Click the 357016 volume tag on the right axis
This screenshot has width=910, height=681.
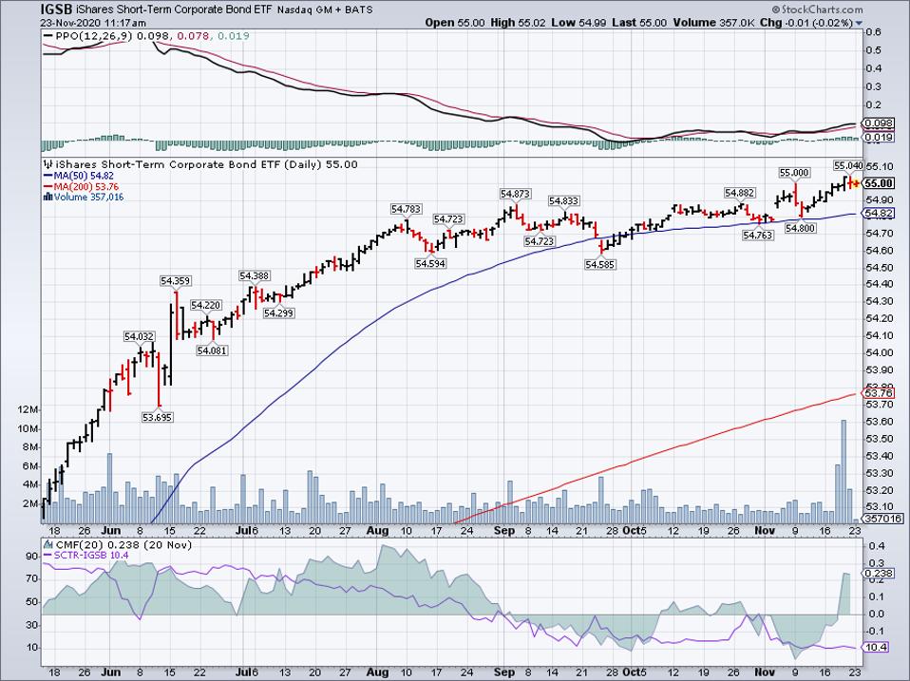coord(882,519)
